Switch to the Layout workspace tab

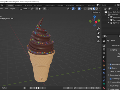tap(10, 5)
